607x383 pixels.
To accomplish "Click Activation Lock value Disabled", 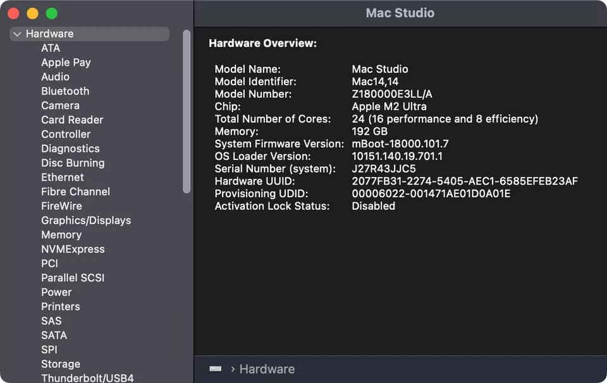I will pos(373,206).
